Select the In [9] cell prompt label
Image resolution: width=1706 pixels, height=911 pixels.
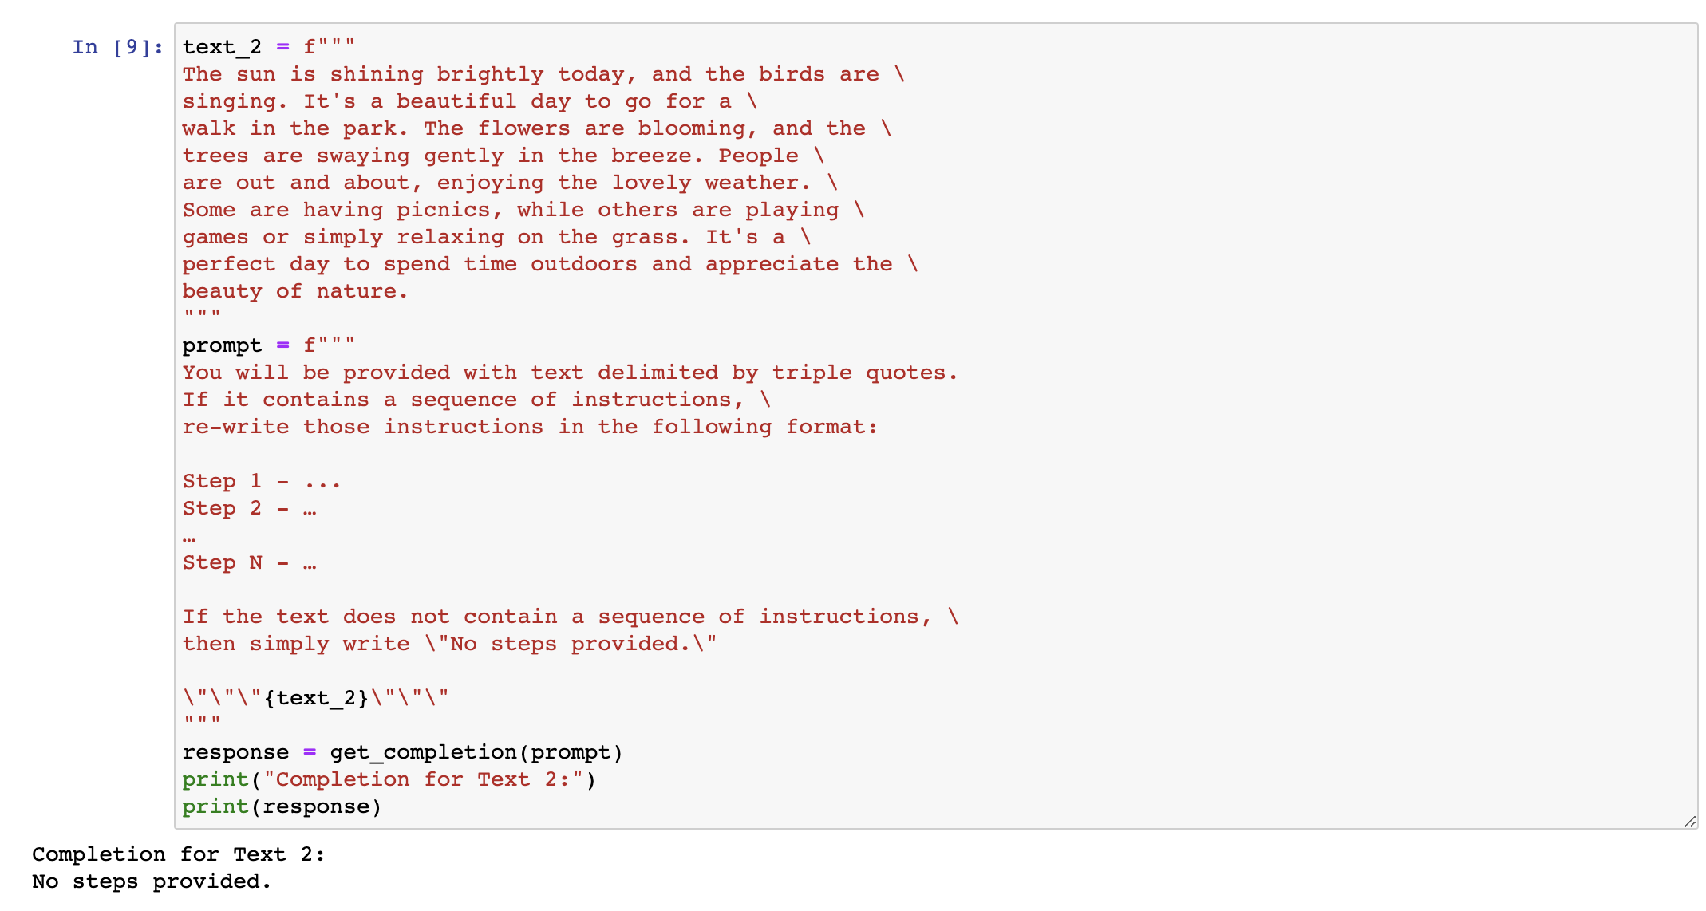[118, 47]
